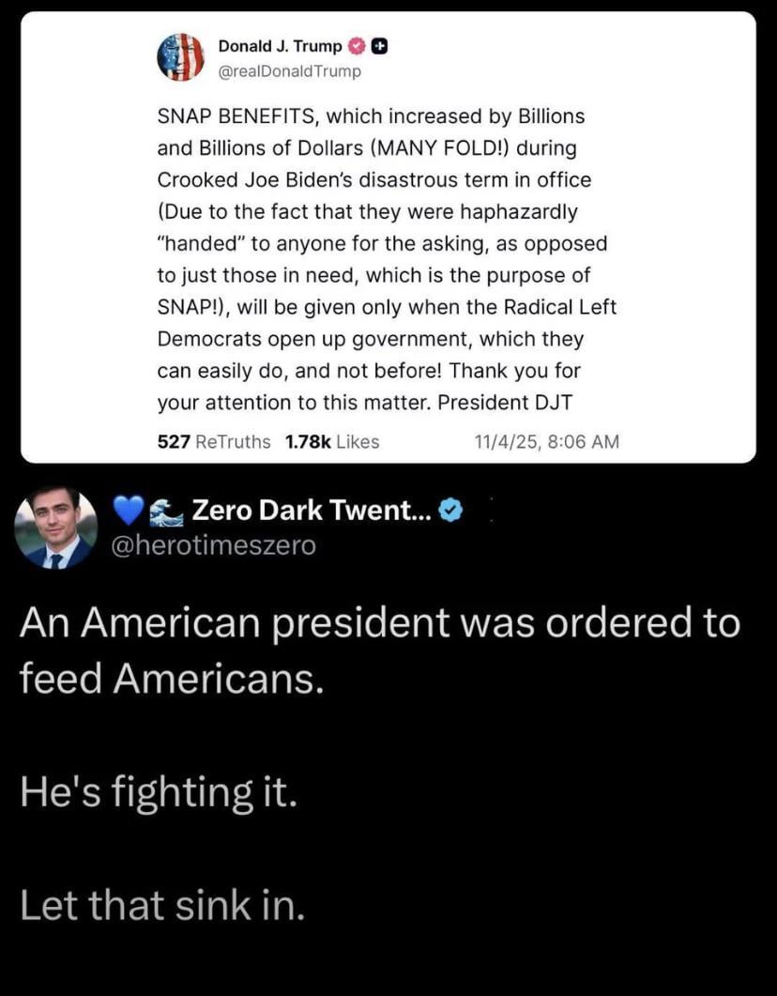Image resolution: width=777 pixels, height=996 pixels.
Task: Click the 527 ReTruths count
Action: pyautogui.click(x=214, y=441)
